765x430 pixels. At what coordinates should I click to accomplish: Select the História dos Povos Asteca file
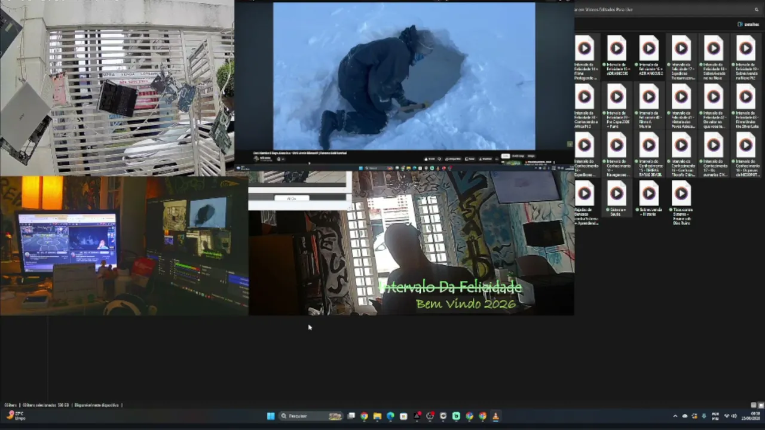pyautogui.click(x=681, y=106)
